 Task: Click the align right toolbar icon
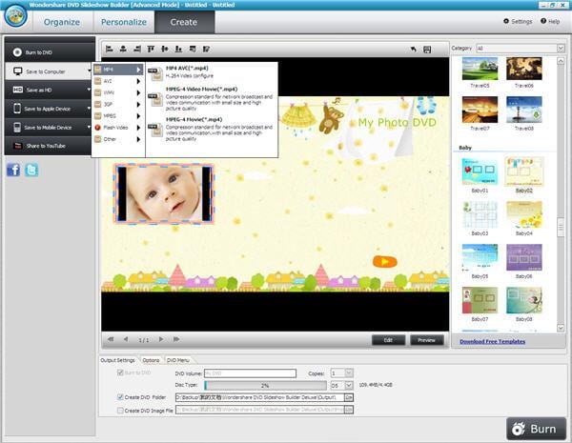pyautogui.click(x=137, y=49)
